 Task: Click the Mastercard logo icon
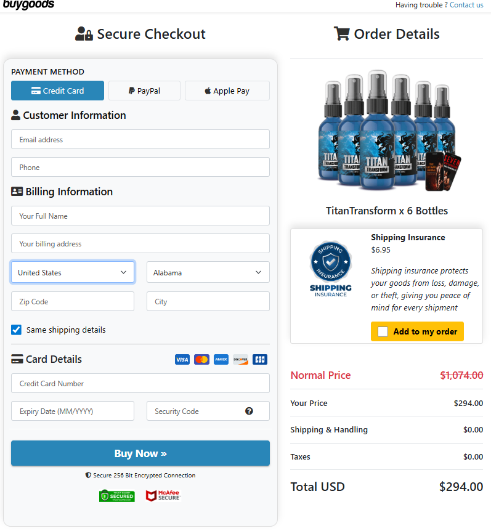[x=201, y=359]
